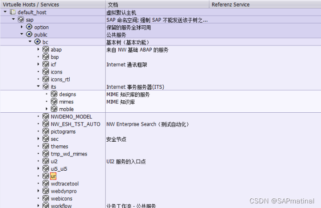Click the abap service cube icon

[x=46, y=49]
